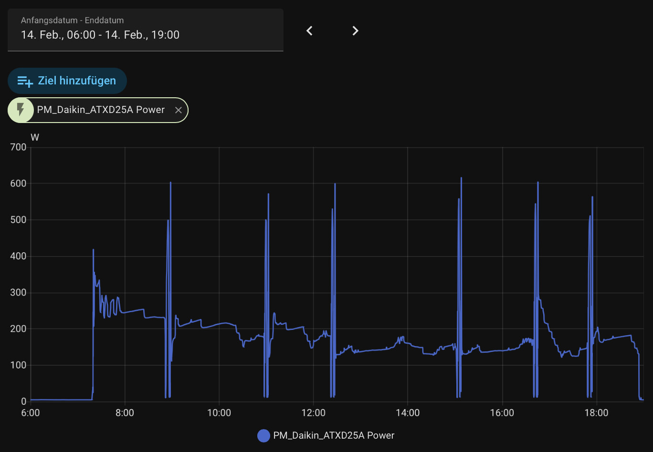The width and height of the screenshot is (653, 452).
Task: Go to the previous time range
Action: click(309, 31)
